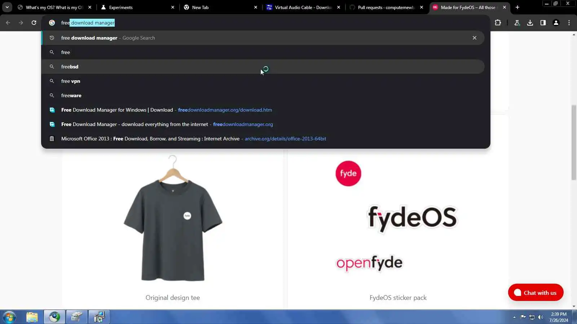577x324 pixels.
Task: Click the scrollbar up arrow
Action: pos(574,35)
